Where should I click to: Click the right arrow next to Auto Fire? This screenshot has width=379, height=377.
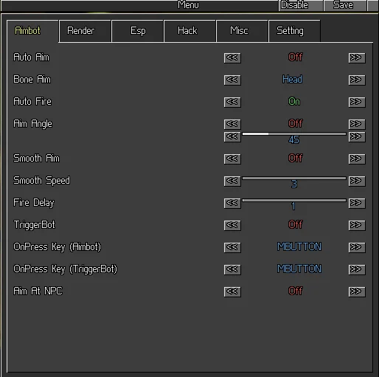tap(357, 102)
